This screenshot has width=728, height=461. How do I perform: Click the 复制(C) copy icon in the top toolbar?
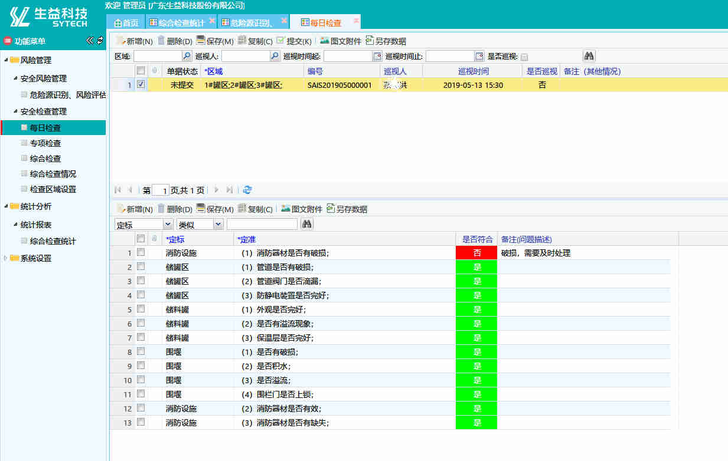coord(241,41)
